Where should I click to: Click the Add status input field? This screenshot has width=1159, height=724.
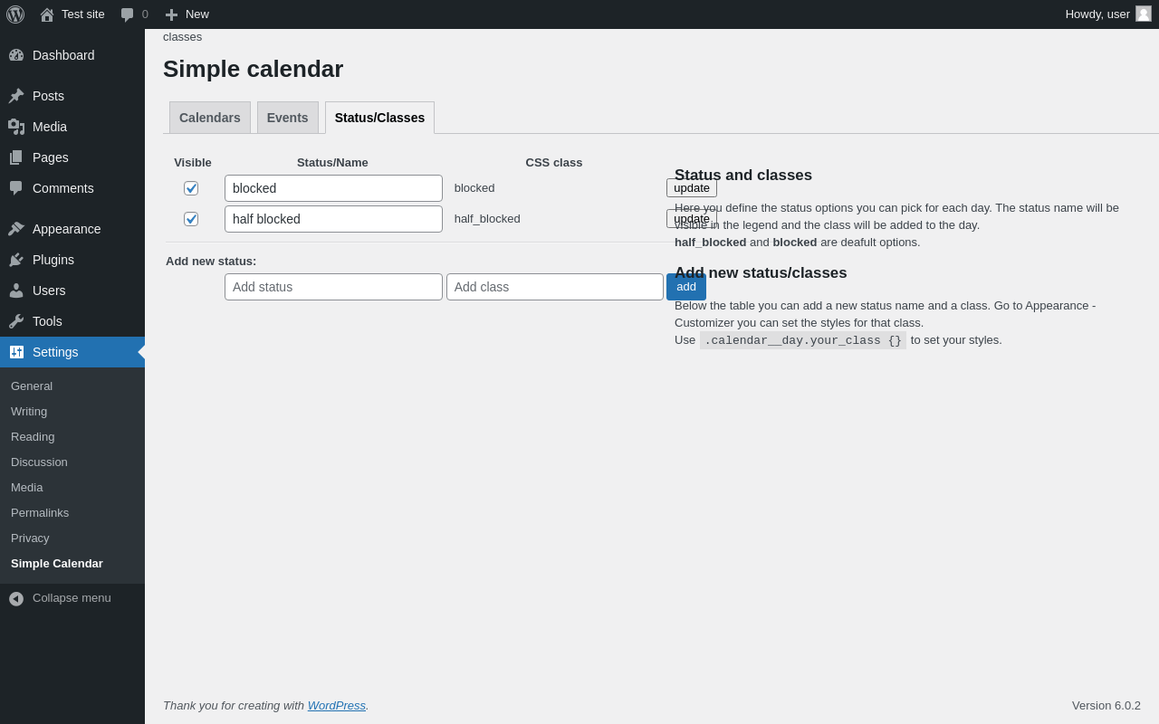[x=333, y=287]
